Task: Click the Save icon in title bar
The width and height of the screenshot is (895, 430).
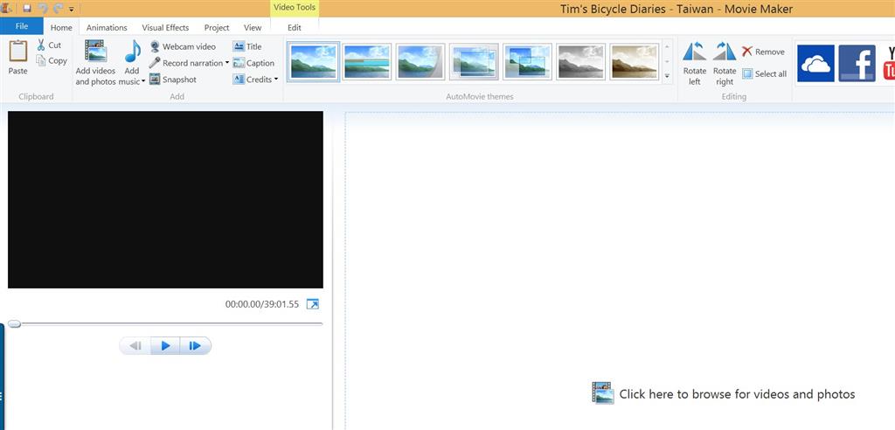Action: pyautogui.click(x=27, y=9)
